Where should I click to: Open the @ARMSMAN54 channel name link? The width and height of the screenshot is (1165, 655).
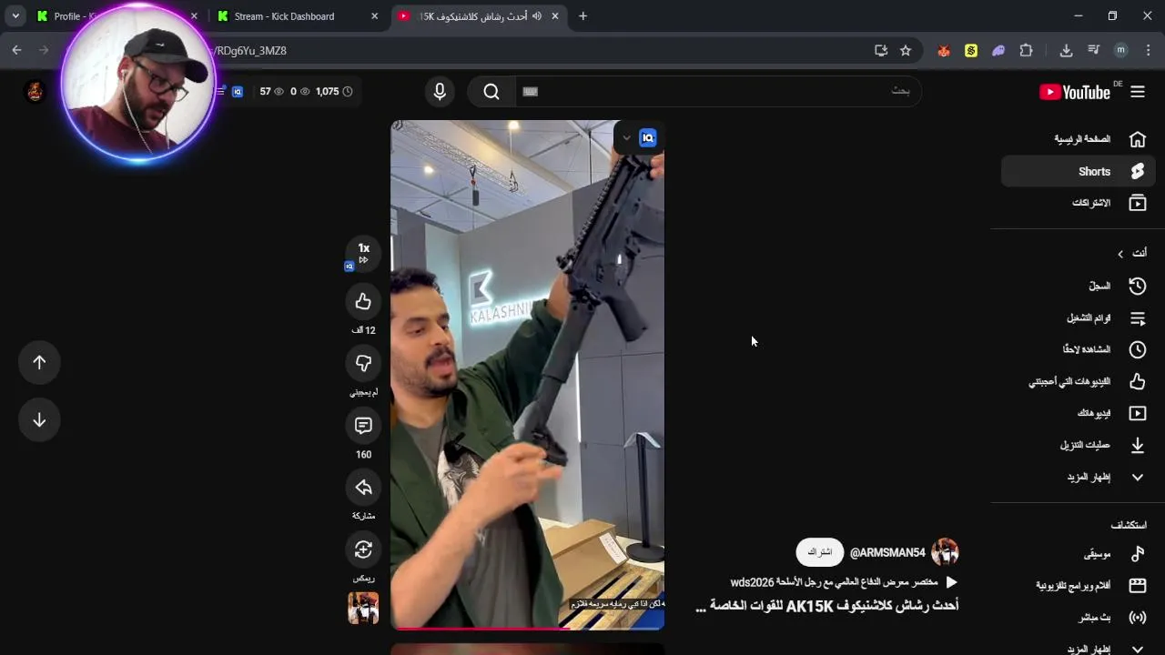click(887, 553)
